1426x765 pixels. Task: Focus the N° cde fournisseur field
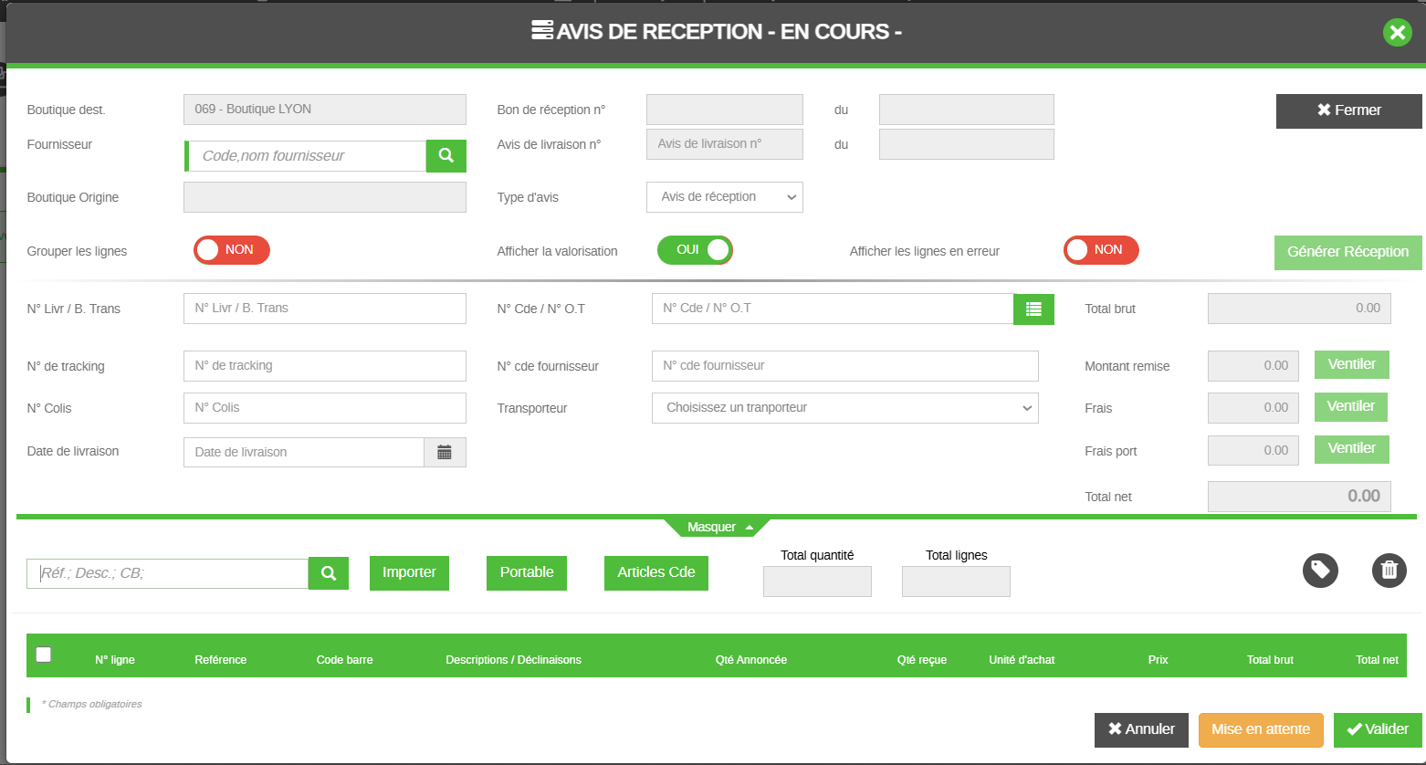tap(845, 366)
